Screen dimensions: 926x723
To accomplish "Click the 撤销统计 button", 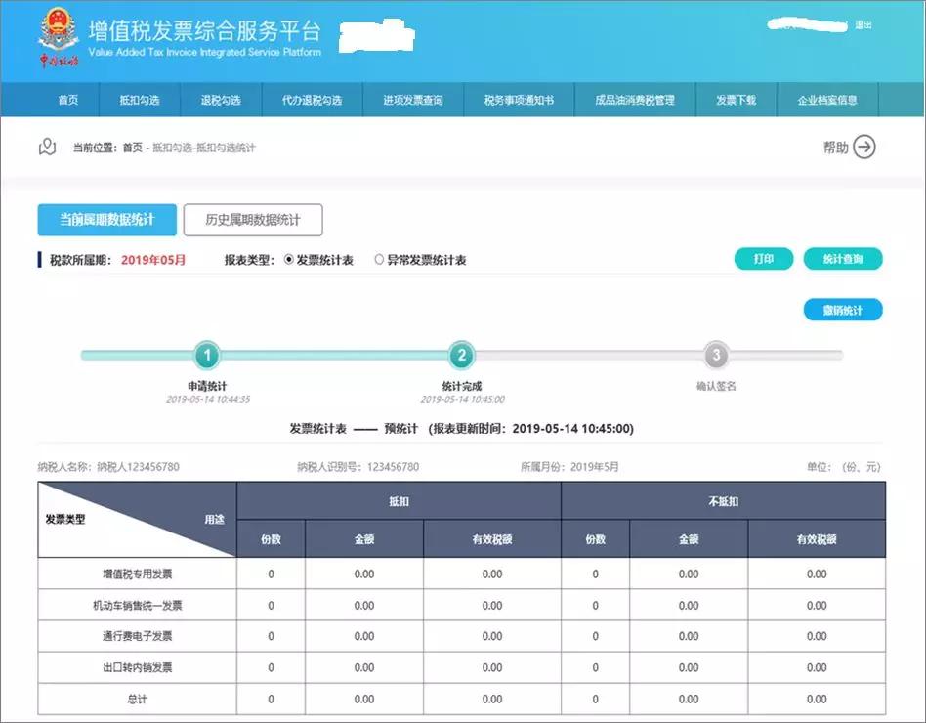I will point(842,309).
